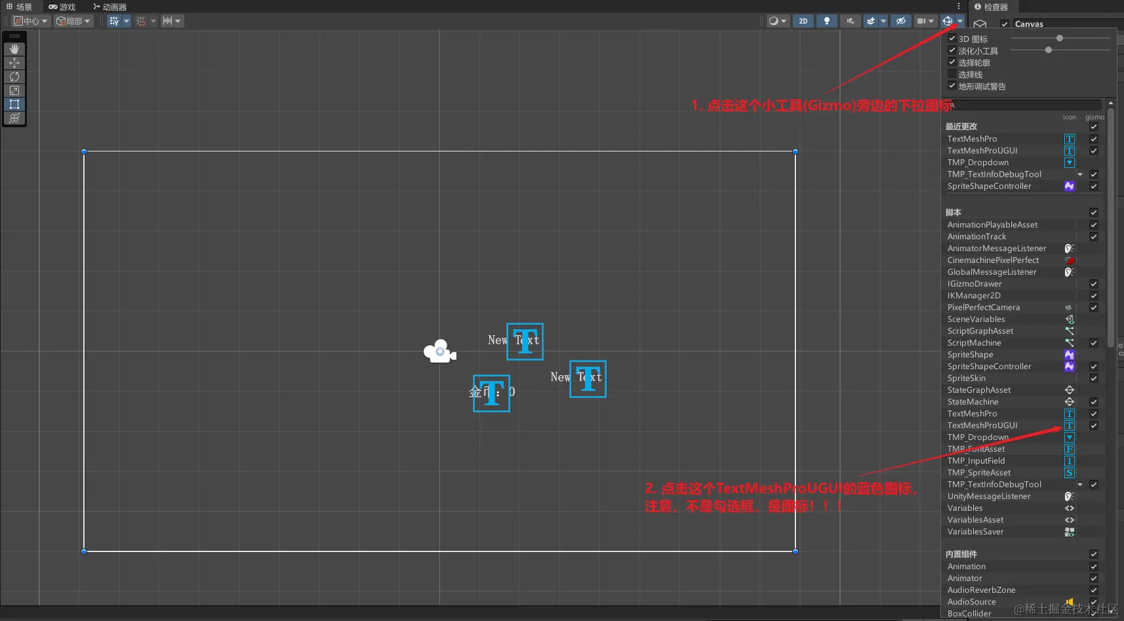
Task: Open the grid visibility options arrow
Action: [127, 21]
